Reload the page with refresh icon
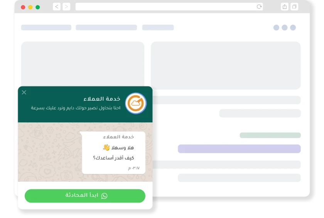Image resolution: width=324 pixels, height=218 pixels. (259, 7)
